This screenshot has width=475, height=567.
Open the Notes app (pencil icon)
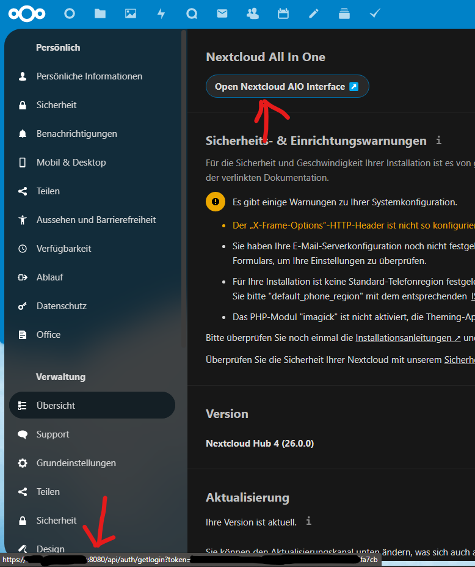coord(313,13)
